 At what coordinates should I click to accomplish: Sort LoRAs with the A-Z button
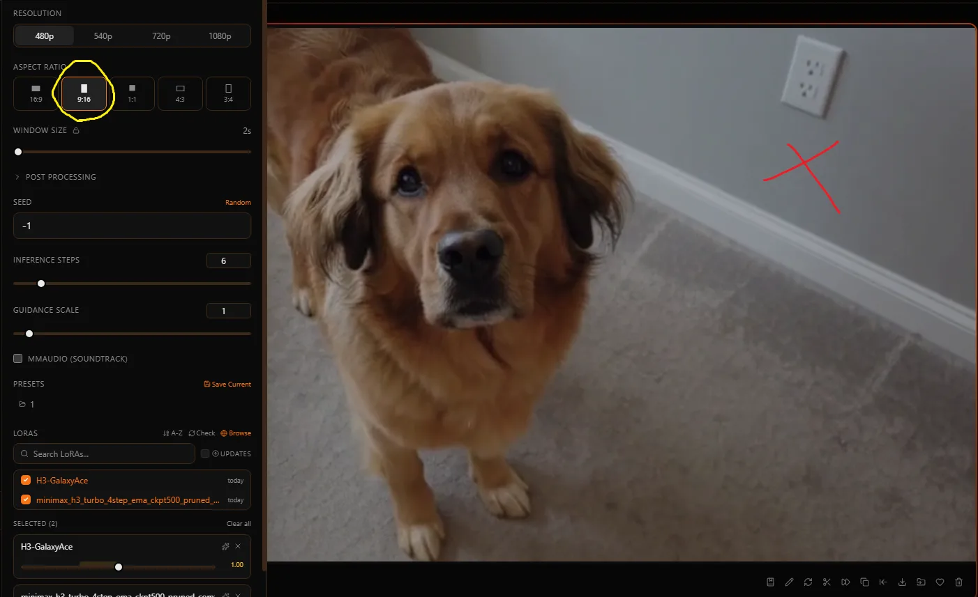tap(173, 433)
